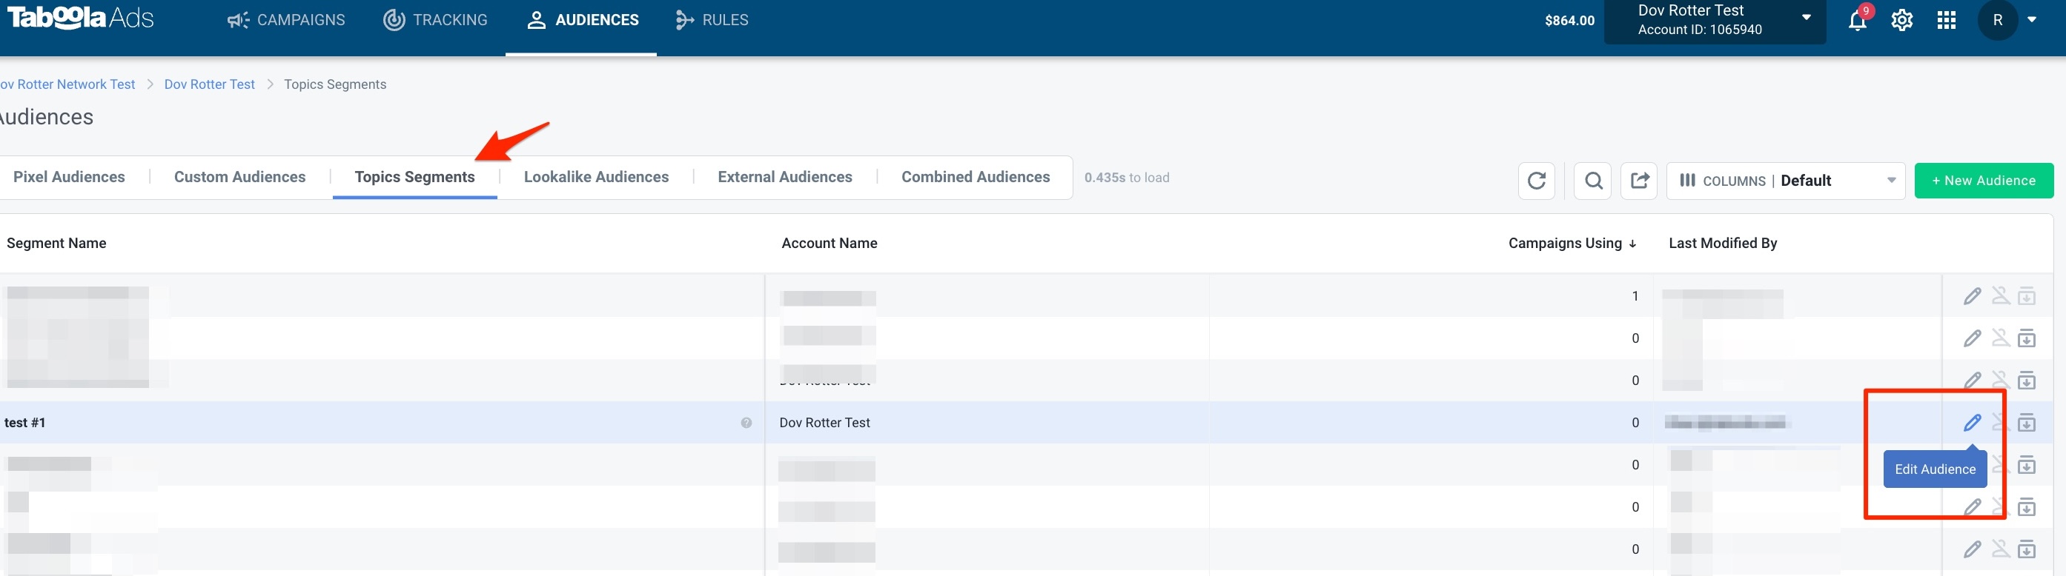This screenshot has width=2066, height=576.
Task: Edit the audience used by 1 campaign
Action: [1972, 296]
